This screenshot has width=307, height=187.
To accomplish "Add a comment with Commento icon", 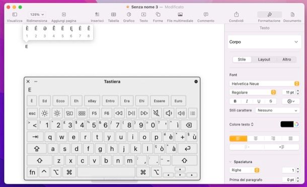I will pyautogui.click(x=206, y=15).
